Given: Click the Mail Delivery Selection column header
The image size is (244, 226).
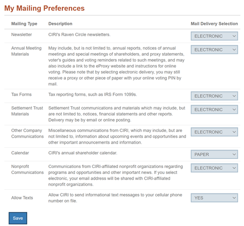Looking at the screenshot, I should tap(214, 24).
